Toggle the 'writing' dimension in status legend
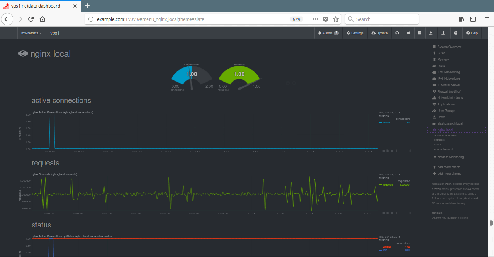This screenshot has height=257, width=494. [387, 247]
